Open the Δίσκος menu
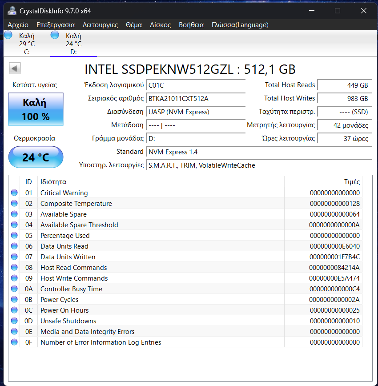The height and width of the screenshot is (386, 378). coord(160,25)
